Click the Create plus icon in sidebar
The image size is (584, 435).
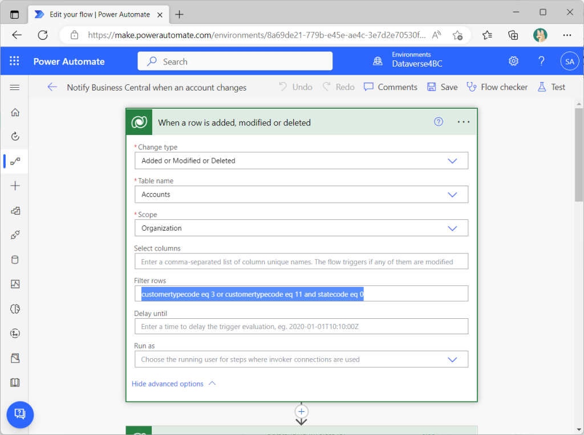15,186
